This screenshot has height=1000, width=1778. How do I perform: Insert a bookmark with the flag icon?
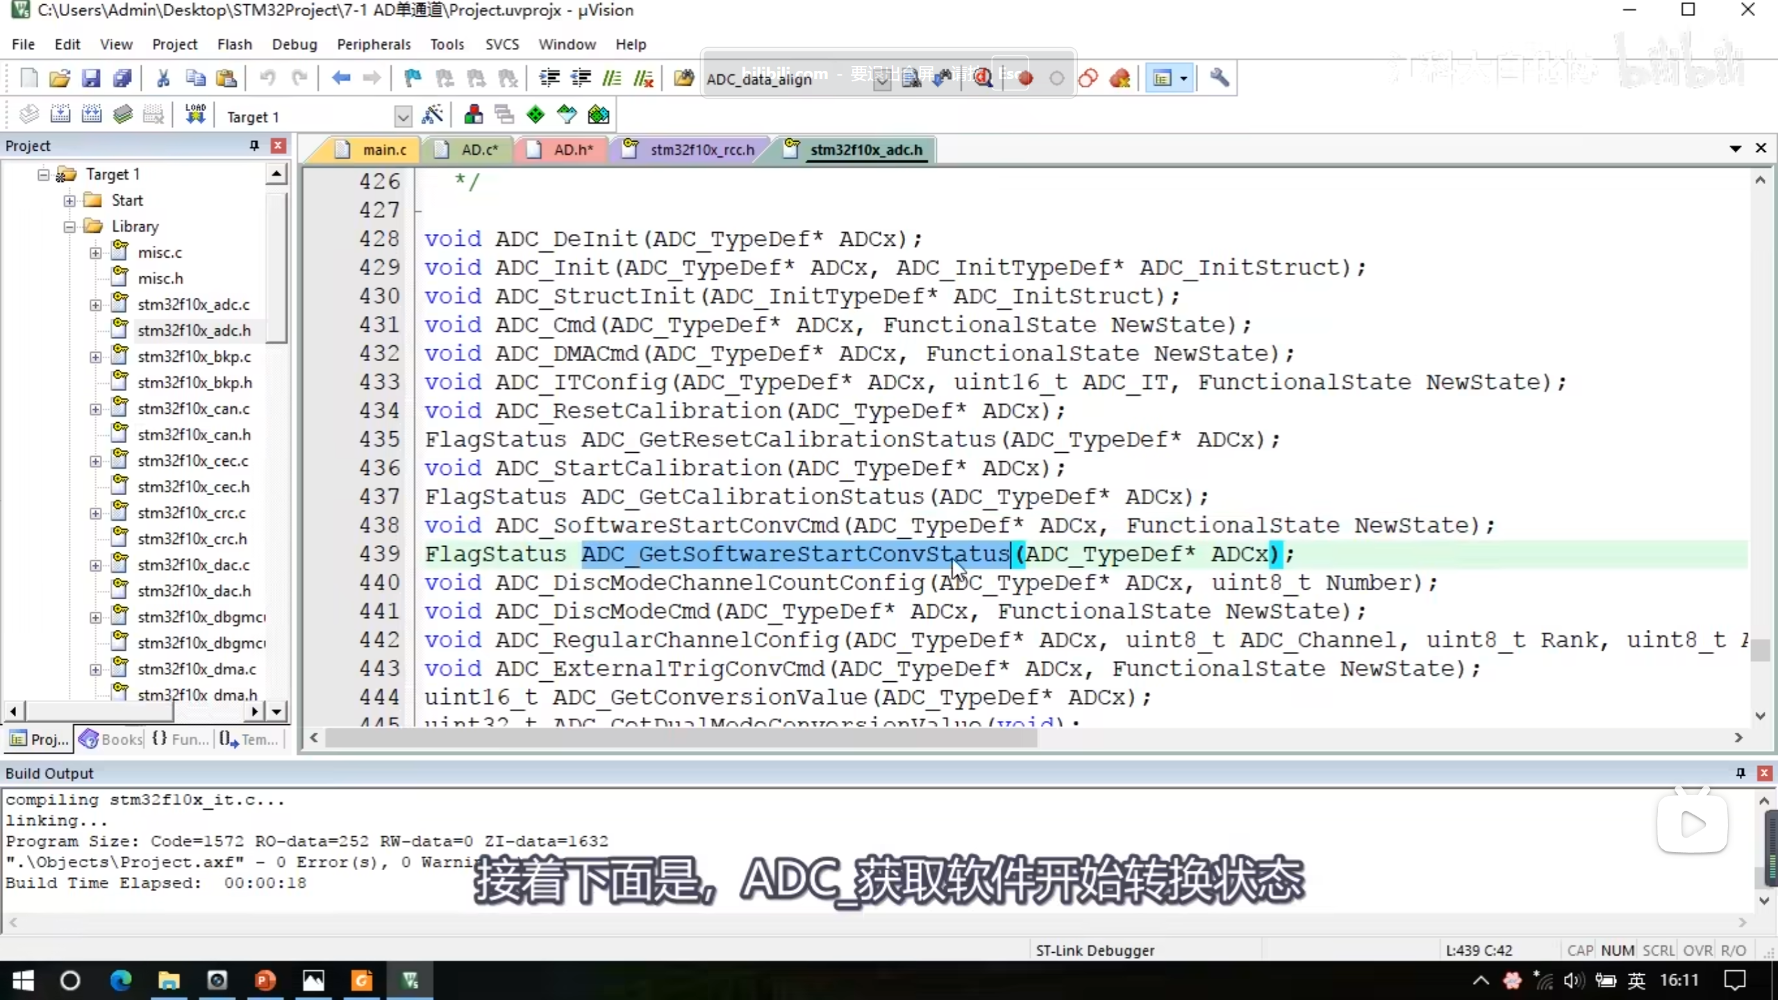tap(413, 78)
